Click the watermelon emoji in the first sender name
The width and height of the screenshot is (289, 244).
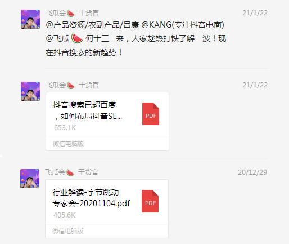coord(71,13)
